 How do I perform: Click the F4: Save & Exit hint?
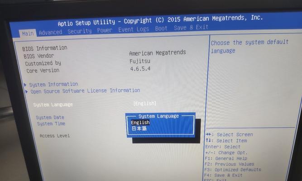(x=223, y=175)
